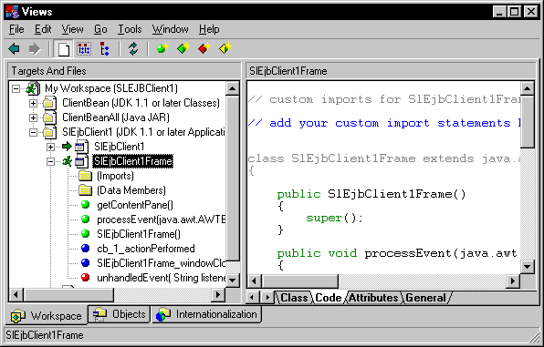The height and width of the screenshot is (347, 544).
Task: Select the SlEjbClient1Frame tree item
Action: (133, 161)
